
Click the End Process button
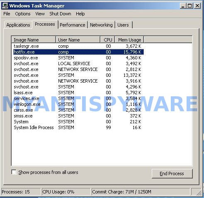(x=172, y=174)
